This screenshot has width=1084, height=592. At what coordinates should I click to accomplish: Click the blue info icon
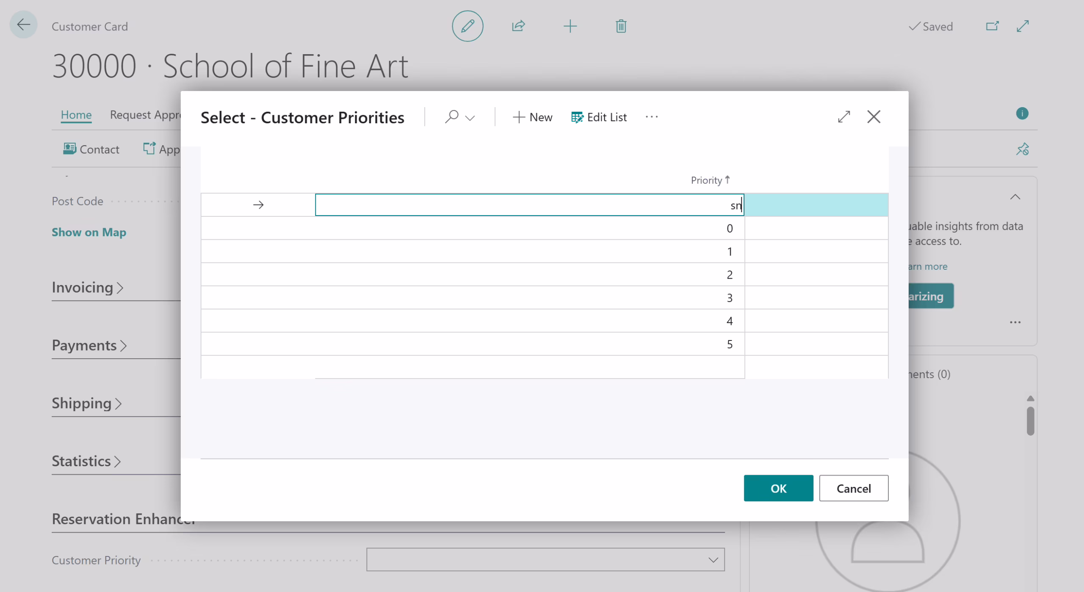[x=1022, y=113]
